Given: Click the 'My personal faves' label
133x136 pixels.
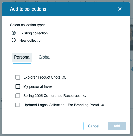Looking at the screenshot, I should click(x=38, y=86).
